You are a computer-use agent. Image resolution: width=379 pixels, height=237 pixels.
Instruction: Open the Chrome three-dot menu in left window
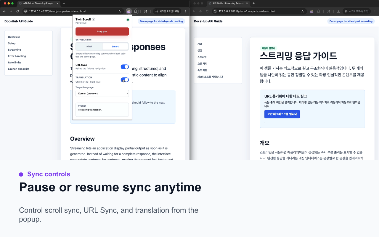185,11
